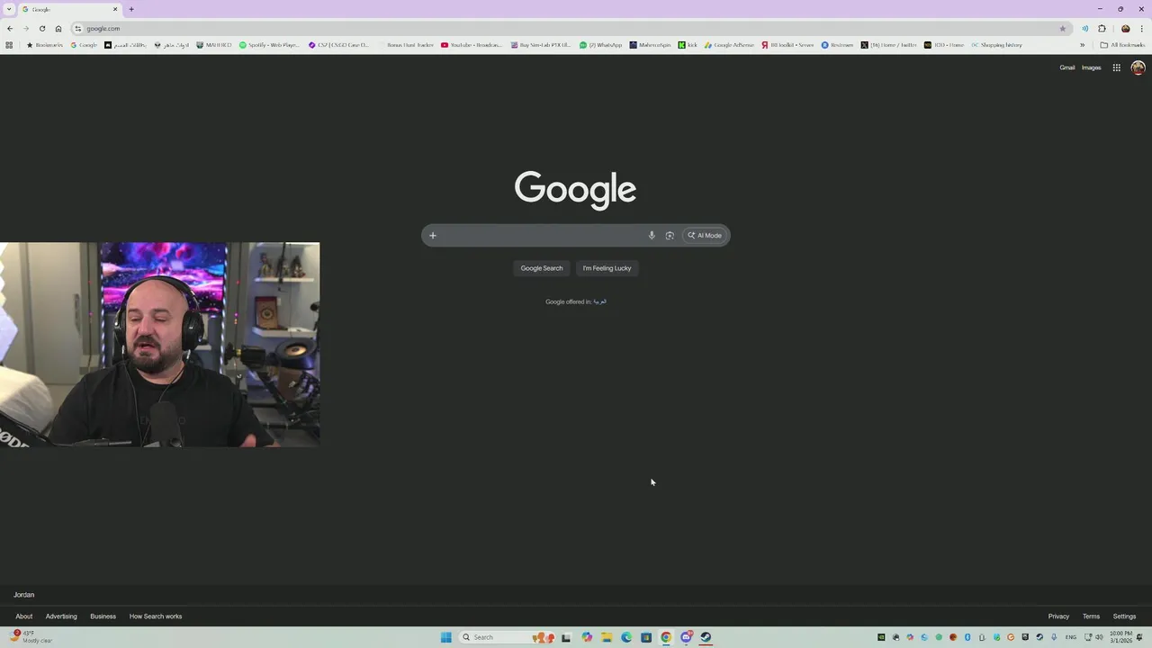Viewport: 1152px width, 648px height.
Task: Open the Kick bookmark
Action: point(688,44)
